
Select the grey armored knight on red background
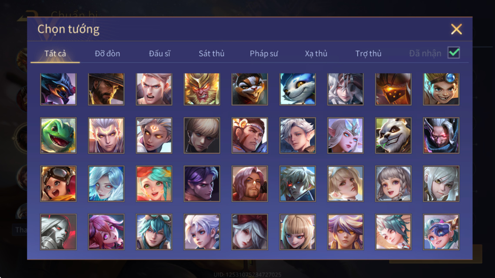pyautogui.click(x=58, y=232)
